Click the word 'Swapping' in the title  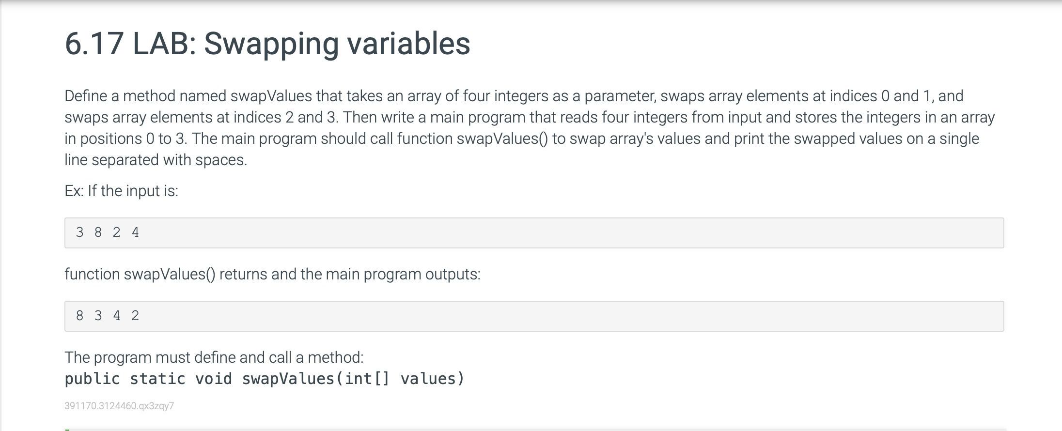click(271, 45)
